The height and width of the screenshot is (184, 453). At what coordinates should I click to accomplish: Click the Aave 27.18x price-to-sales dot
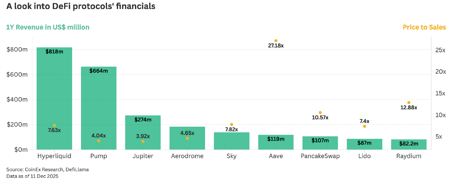click(276, 41)
